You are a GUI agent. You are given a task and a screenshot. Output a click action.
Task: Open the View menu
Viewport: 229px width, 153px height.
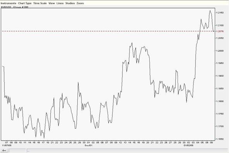click(51, 3)
